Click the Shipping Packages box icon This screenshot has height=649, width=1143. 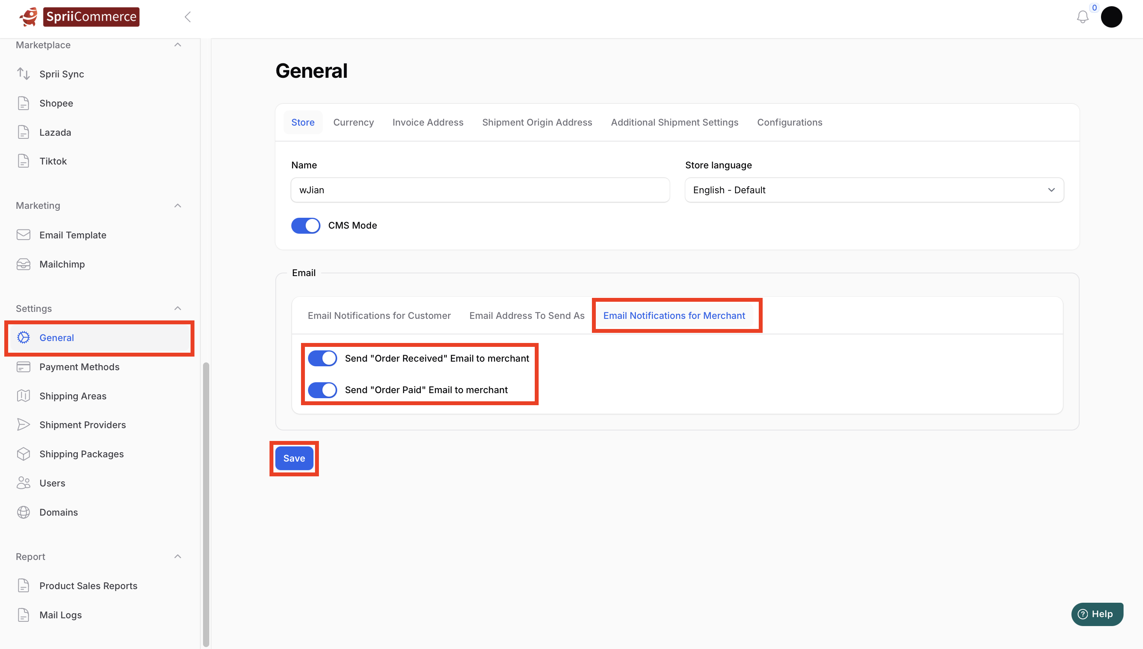(23, 454)
